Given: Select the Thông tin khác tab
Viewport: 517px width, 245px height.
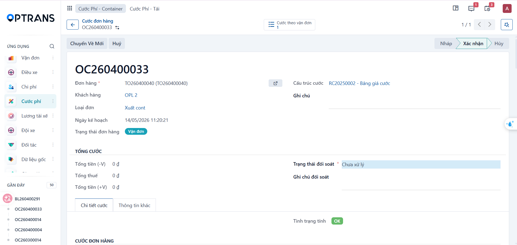Looking at the screenshot, I should click(134, 205).
